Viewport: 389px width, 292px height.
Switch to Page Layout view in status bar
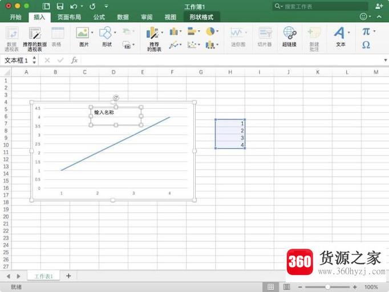(x=286, y=287)
